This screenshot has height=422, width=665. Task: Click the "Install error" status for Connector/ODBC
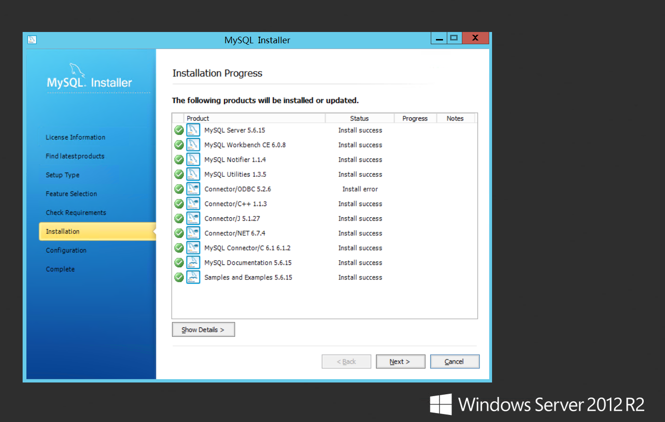[x=360, y=189]
